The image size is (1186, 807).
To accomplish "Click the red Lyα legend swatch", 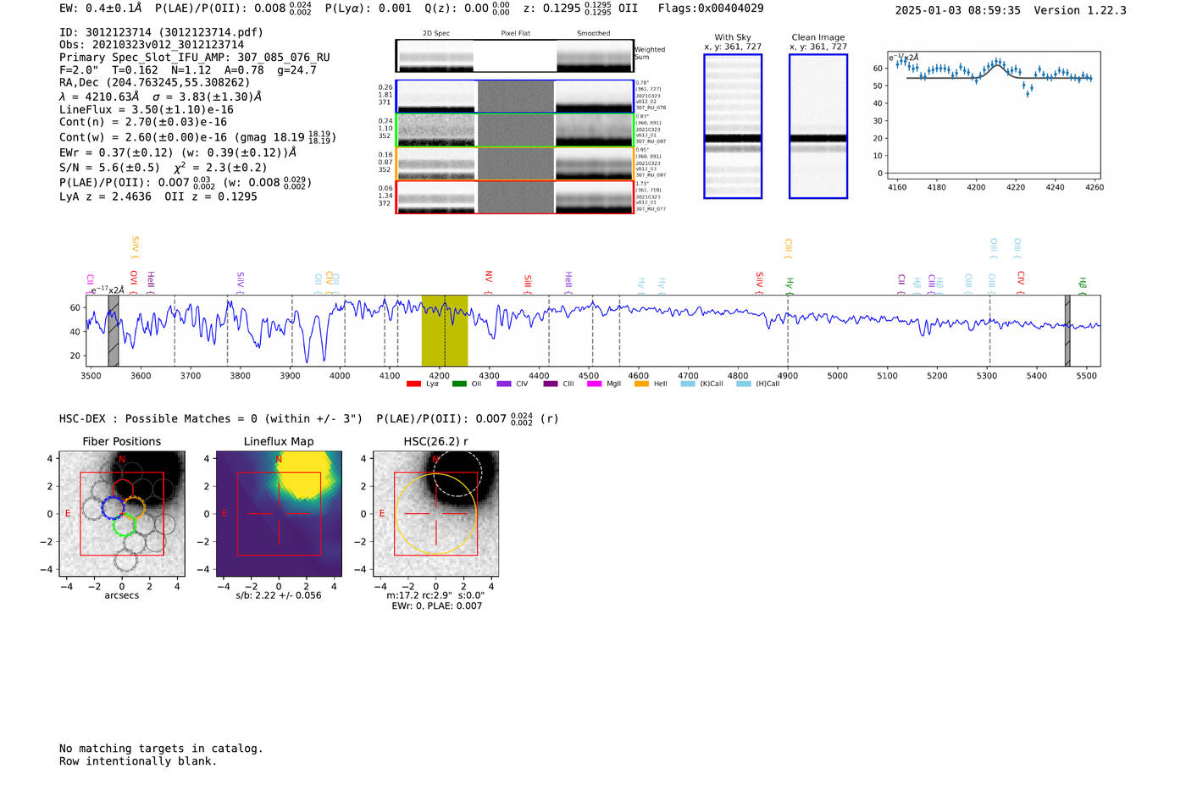I will tap(413, 384).
